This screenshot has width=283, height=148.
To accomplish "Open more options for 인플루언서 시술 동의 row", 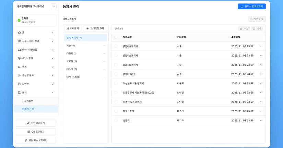I will click(261, 92).
